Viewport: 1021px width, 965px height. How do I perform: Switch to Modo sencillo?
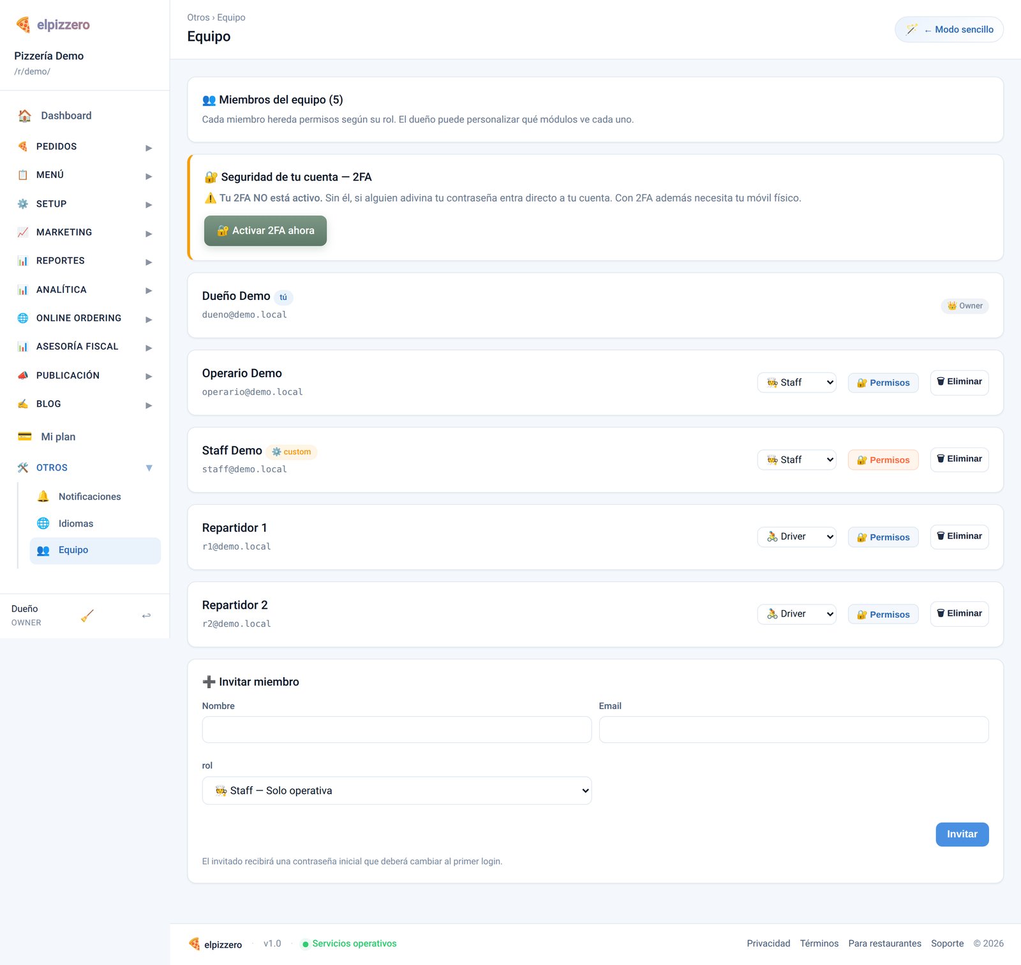tap(949, 29)
